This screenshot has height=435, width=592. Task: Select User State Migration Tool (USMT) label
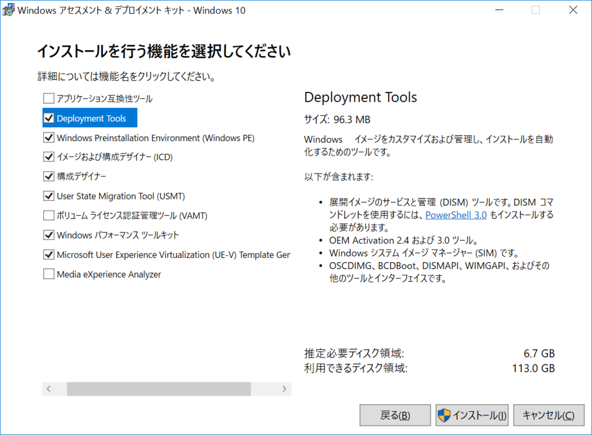tap(121, 196)
